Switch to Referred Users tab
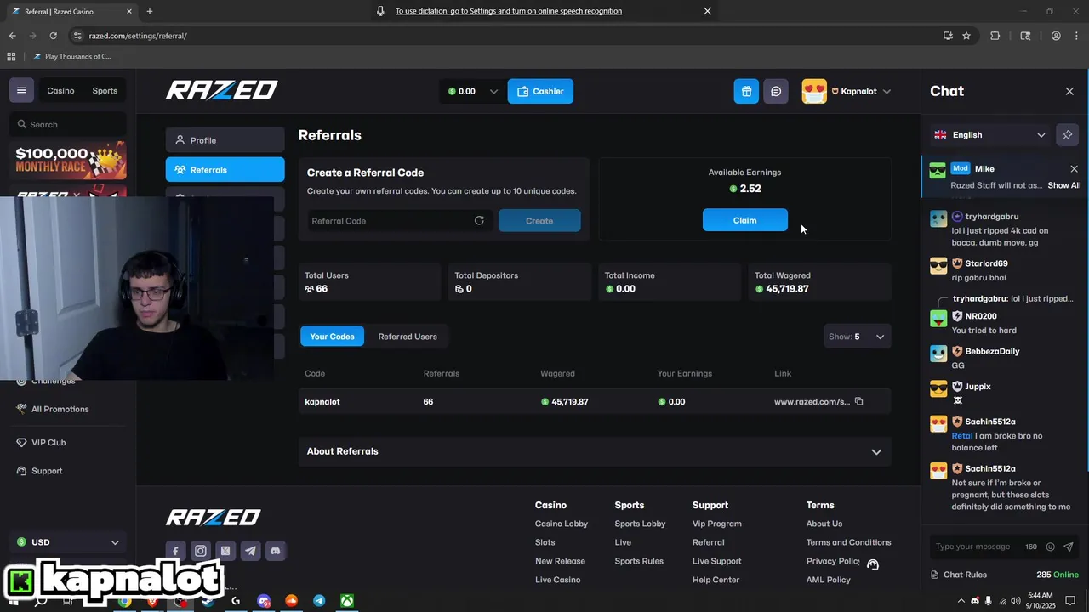Screen dimensions: 1089x612 pos(408,337)
